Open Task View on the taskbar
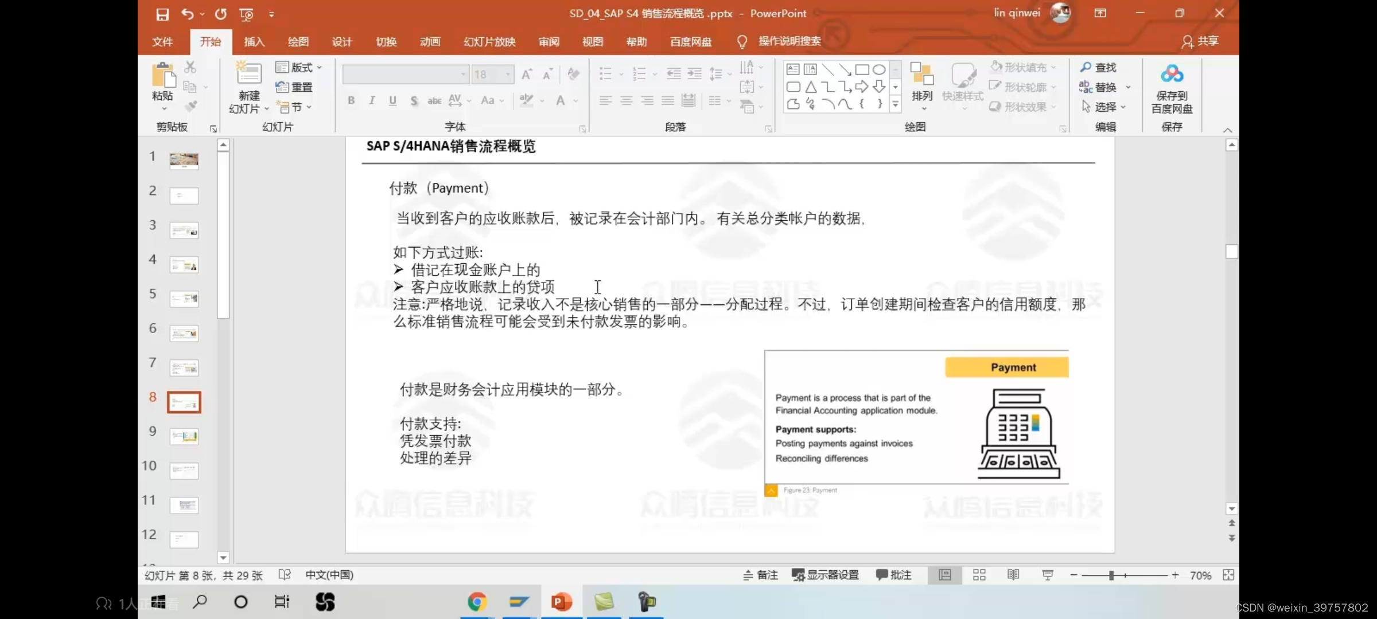Screen dimensions: 1377x619 click(x=282, y=602)
